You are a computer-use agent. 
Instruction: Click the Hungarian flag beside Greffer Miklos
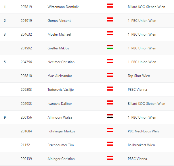[x=110, y=47]
